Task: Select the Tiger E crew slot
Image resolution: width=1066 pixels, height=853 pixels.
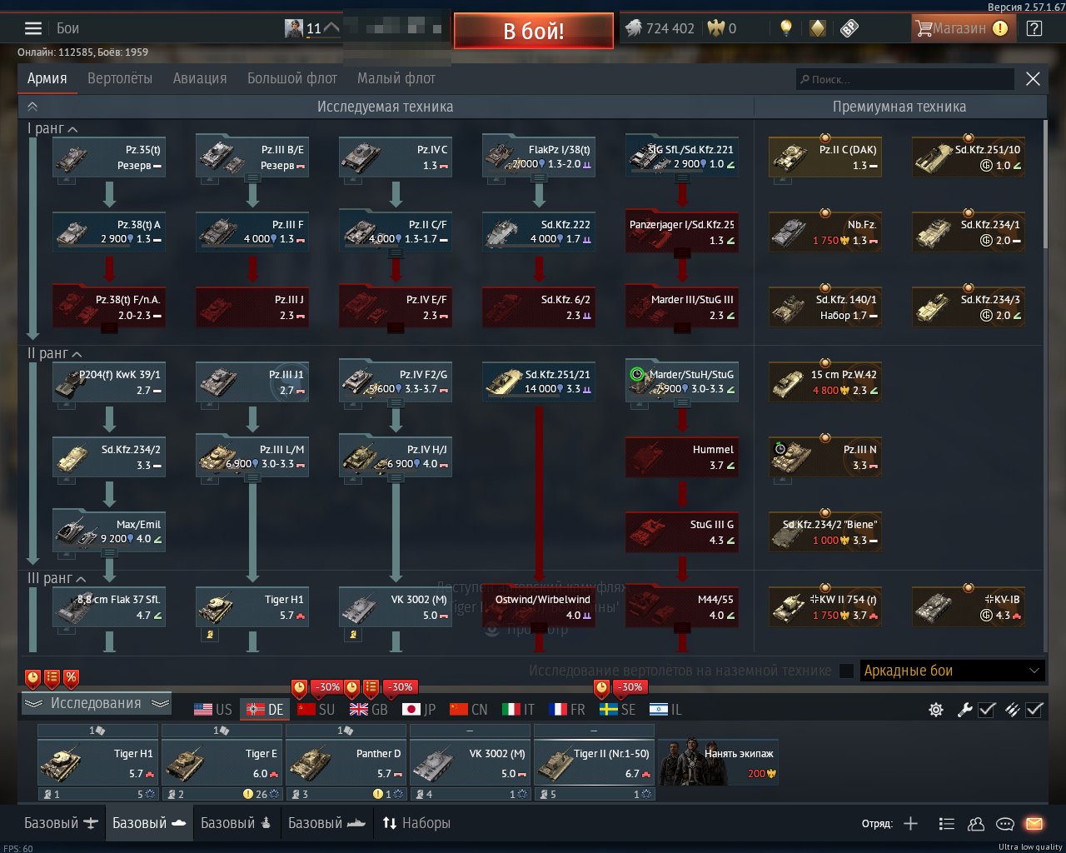Action: pos(222,762)
